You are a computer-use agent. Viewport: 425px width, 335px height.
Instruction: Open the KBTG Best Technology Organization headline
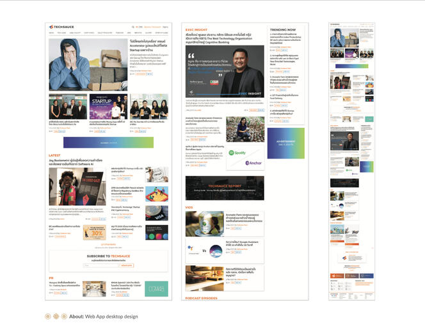(218, 38)
